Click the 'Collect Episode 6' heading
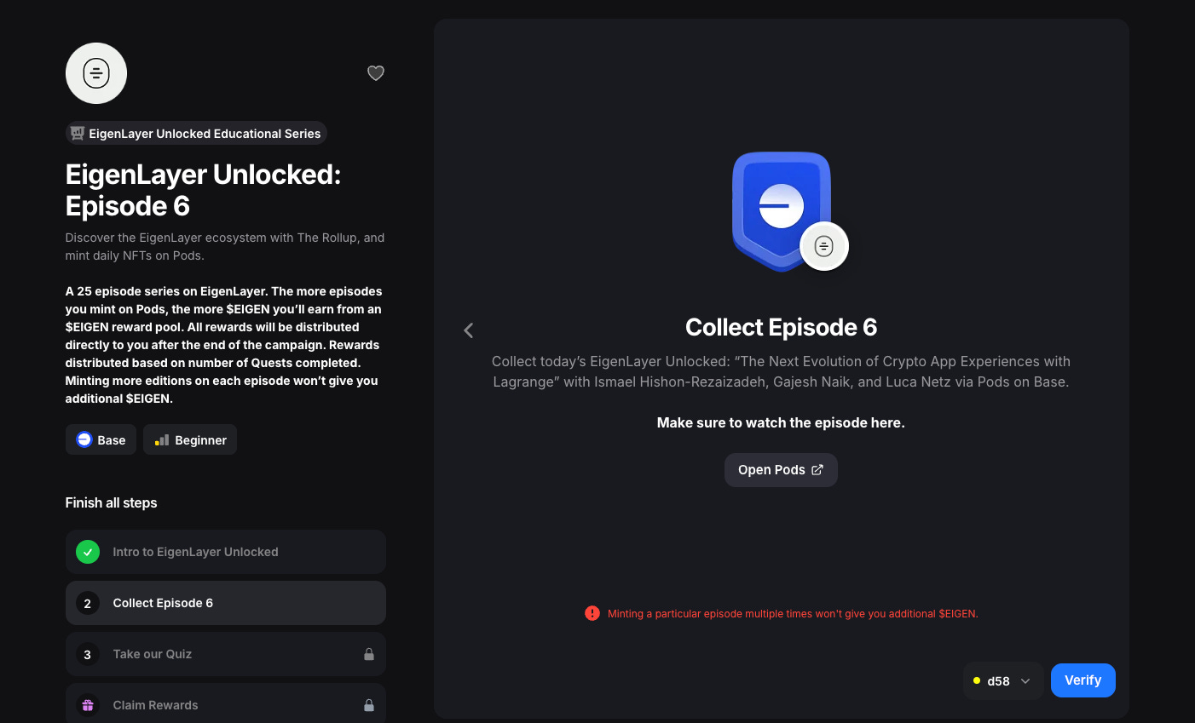1195x723 pixels. 781,327
